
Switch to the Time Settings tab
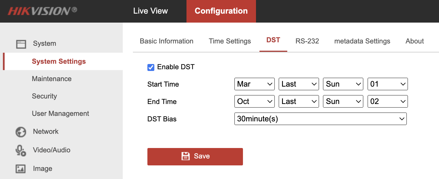[x=230, y=41]
